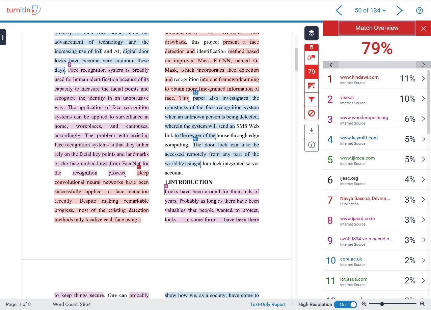Open the active layers icon in toolbar
The image size is (431, 310).
click(311, 33)
